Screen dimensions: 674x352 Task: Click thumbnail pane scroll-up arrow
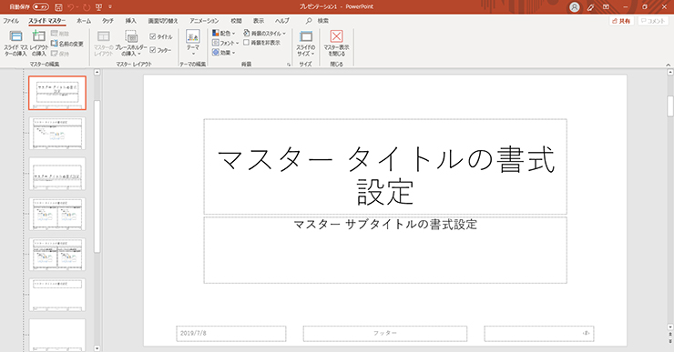coord(97,72)
